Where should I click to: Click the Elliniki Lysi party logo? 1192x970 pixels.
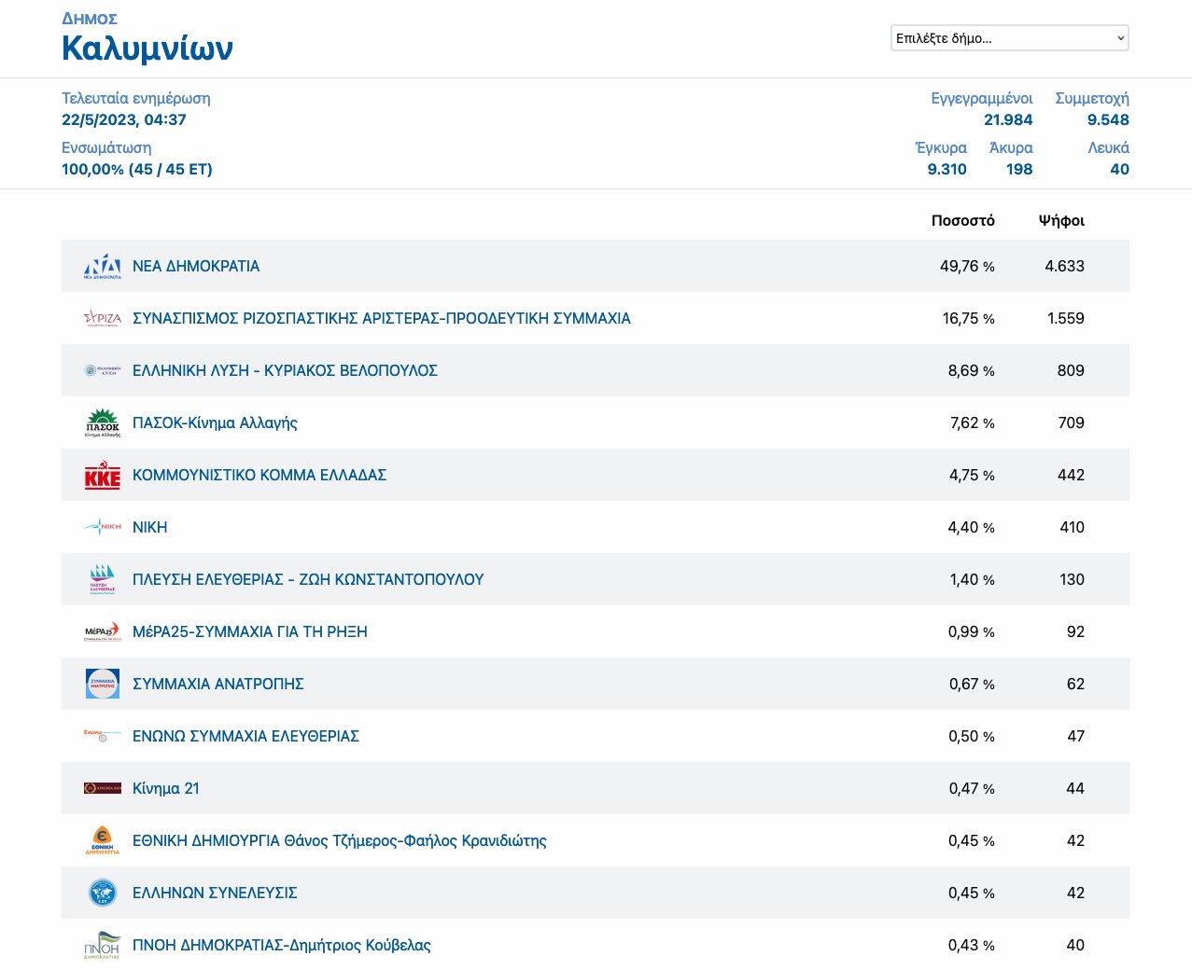tap(103, 370)
